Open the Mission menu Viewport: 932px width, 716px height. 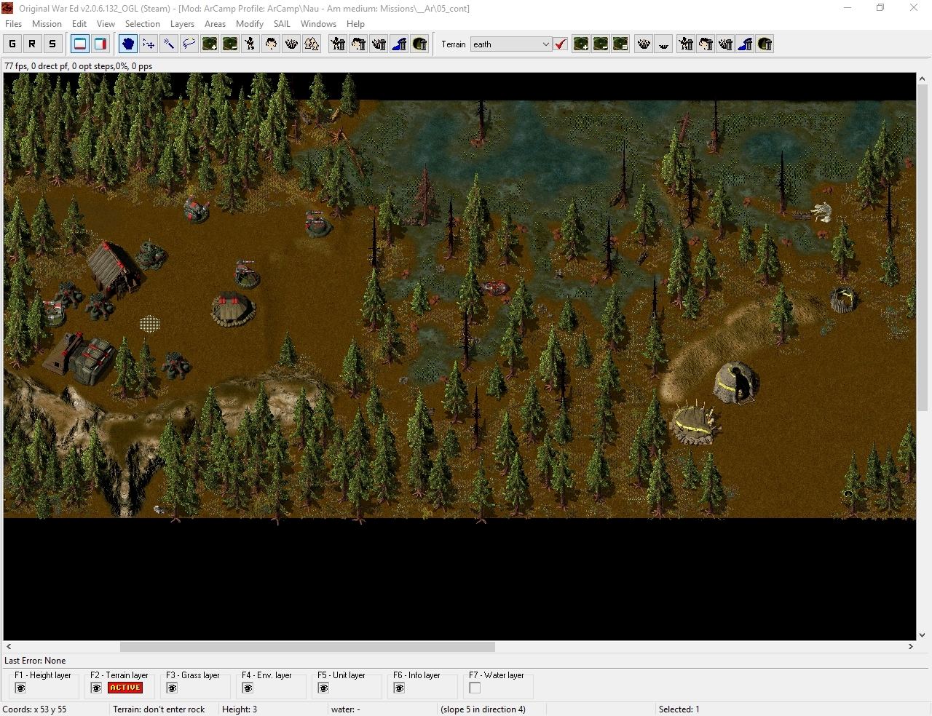[47, 24]
